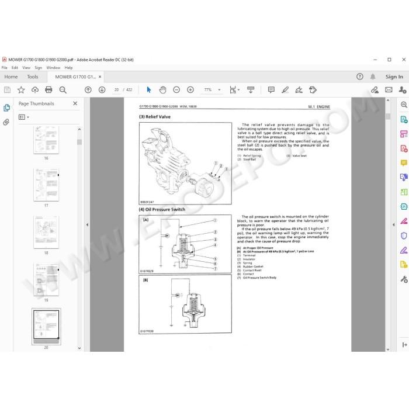Open the Sign menu
The height and width of the screenshot is (409, 409).
(x=39, y=68)
